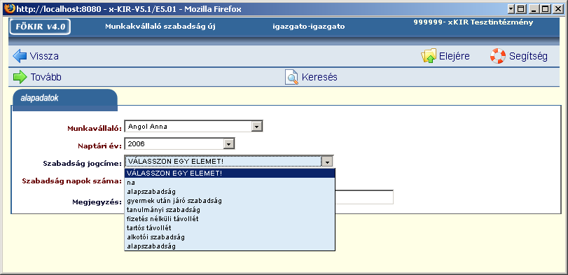568x275 pixels.
Task: Open the Tovább link
Action: click(46, 77)
